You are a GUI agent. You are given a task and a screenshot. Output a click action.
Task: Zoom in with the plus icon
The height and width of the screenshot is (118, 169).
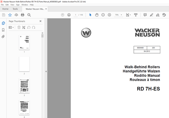click(109, 15)
